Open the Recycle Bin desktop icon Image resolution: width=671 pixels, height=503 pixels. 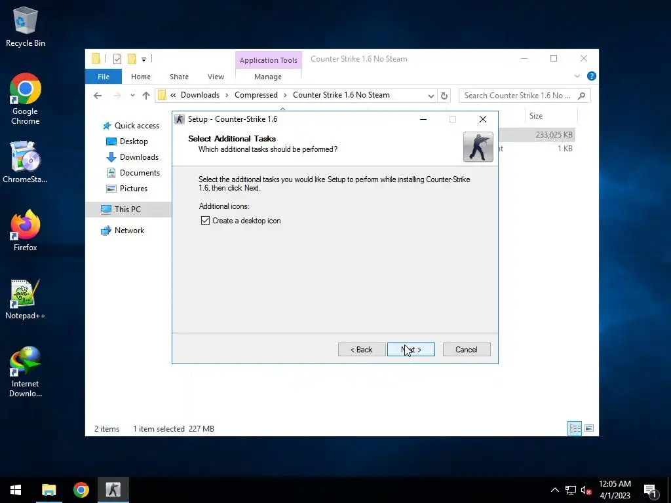pyautogui.click(x=26, y=27)
